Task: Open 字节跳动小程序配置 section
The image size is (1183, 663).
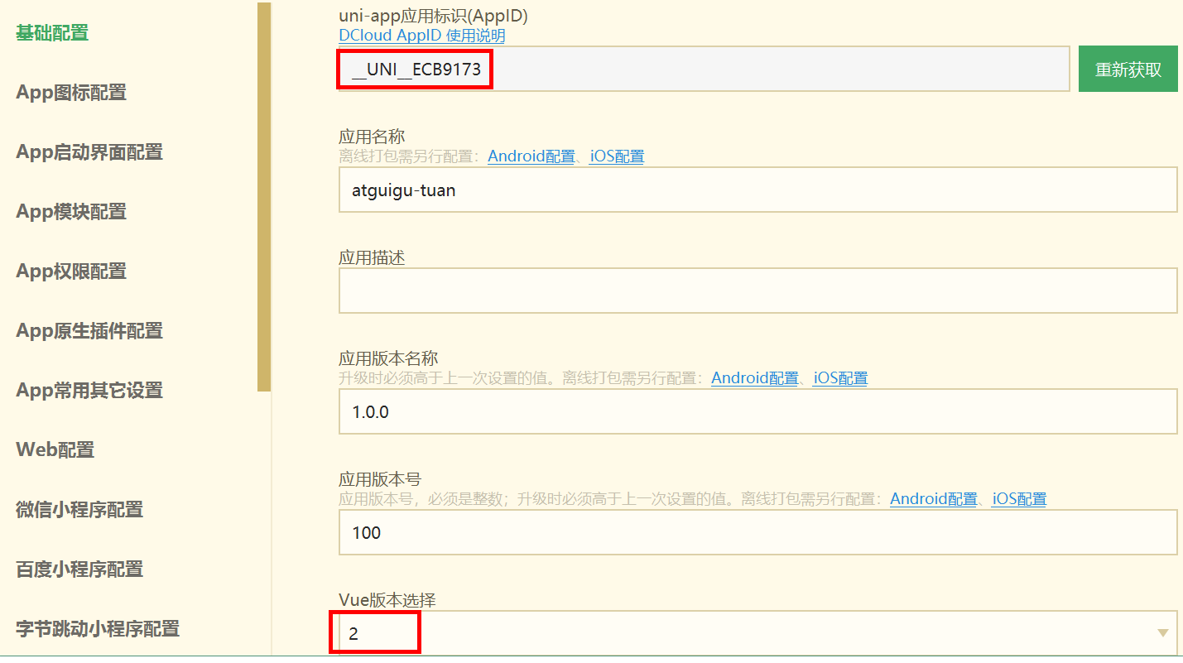Action: (x=98, y=629)
